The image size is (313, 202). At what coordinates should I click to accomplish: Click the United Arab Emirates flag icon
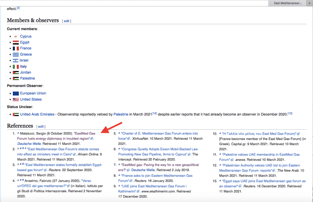pyautogui.click(x=16, y=114)
